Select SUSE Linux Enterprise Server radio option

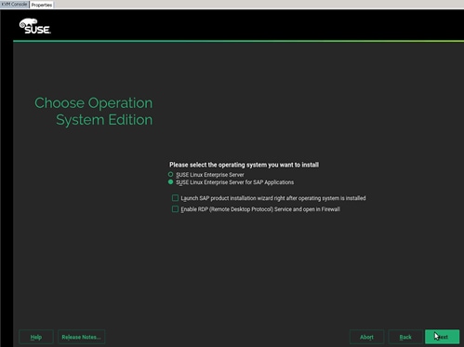[x=170, y=175]
